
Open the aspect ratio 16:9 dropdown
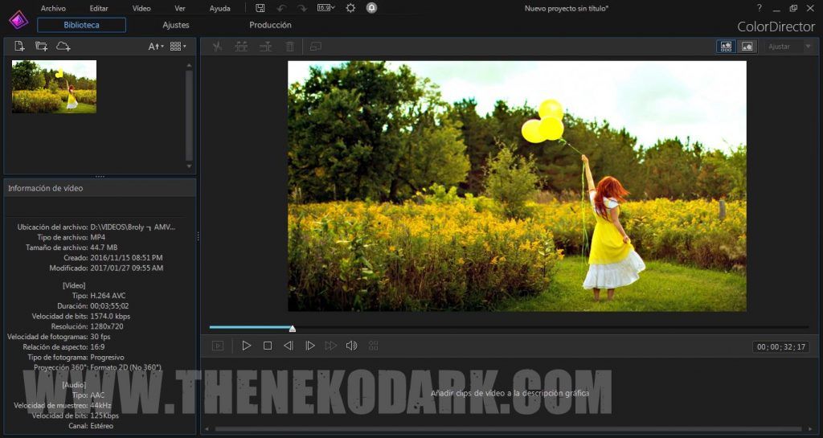[x=326, y=8]
